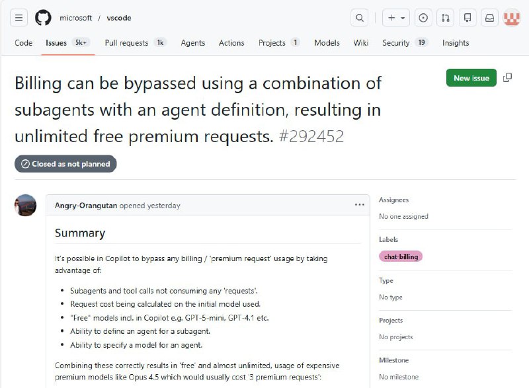
Task: Click the pull requests icon in the header
Action: coord(445,18)
